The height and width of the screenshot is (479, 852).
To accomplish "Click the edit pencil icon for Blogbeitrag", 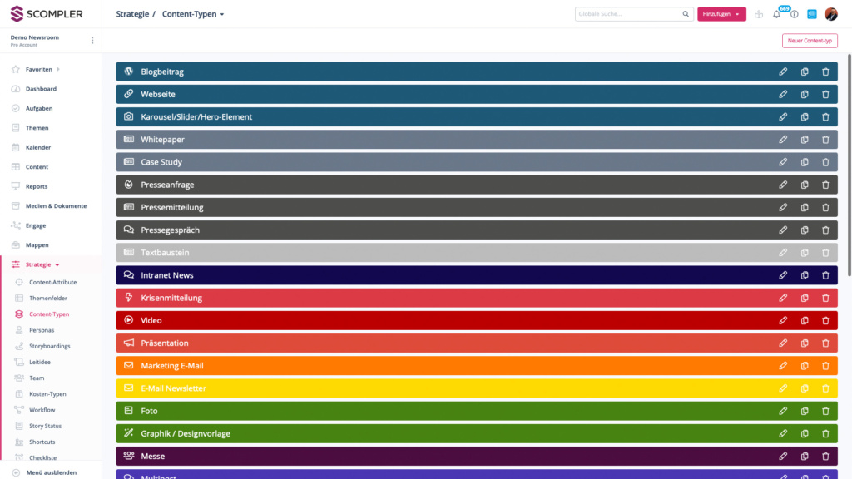I will point(783,72).
